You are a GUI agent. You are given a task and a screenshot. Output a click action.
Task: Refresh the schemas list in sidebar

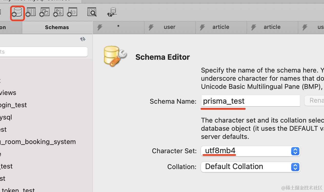pyautogui.click(x=83, y=39)
